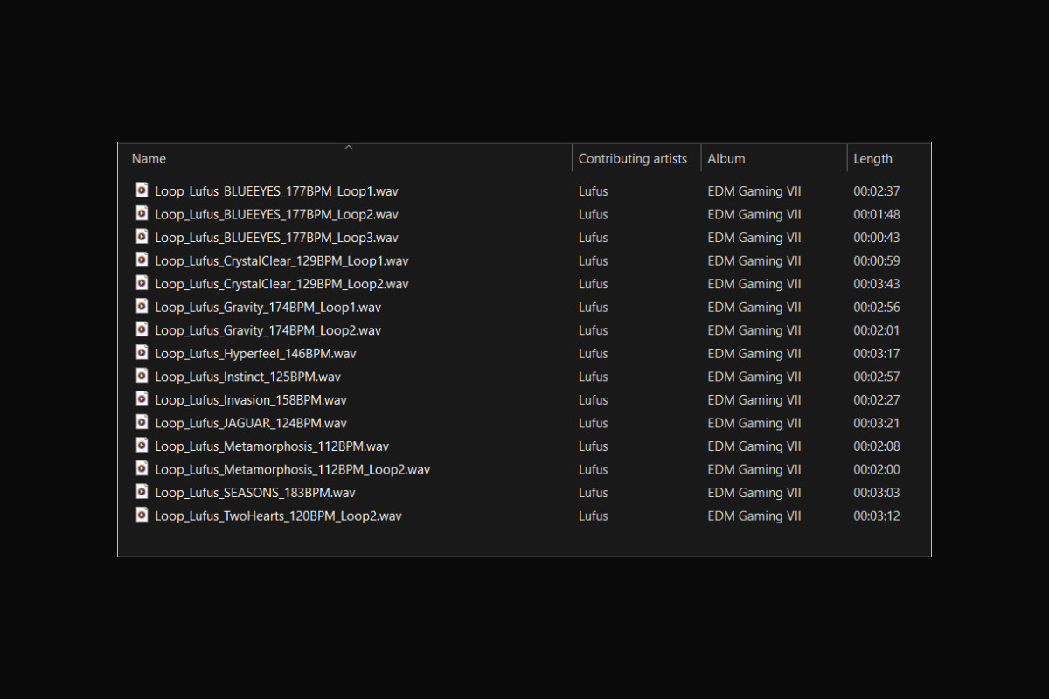Image resolution: width=1049 pixels, height=699 pixels.
Task: Click length value 00:03:21
Action: (x=877, y=423)
